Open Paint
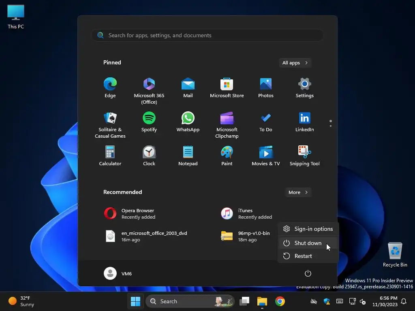415x311 pixels. tap(227, 156)
